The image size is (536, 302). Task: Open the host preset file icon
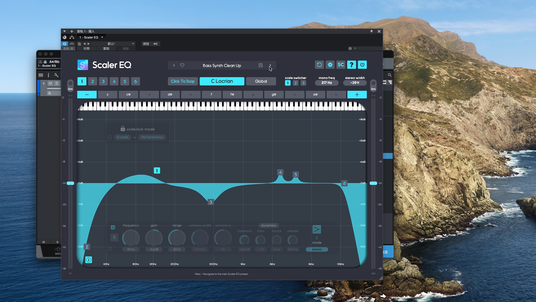tap(79, 44)
